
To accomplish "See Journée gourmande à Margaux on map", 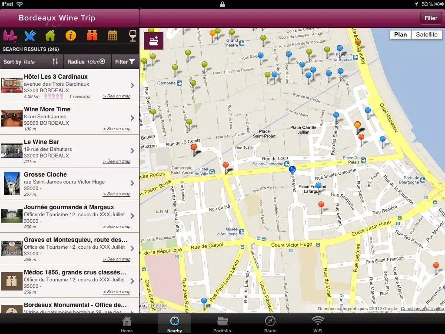I will [x=116, y=227].
